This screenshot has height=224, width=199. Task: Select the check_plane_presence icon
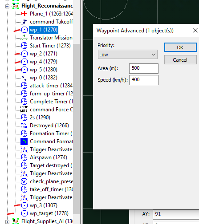[x=24, y=181]
